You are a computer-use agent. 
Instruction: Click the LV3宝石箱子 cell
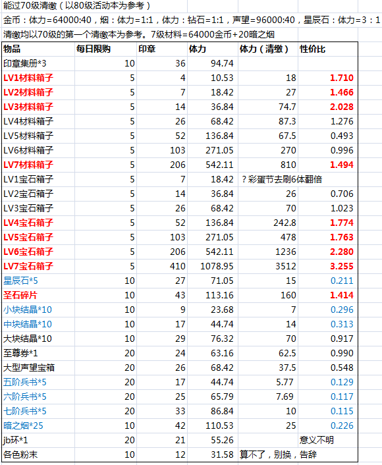[38, 209]
